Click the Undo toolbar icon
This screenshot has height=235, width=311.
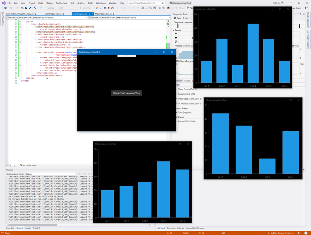point(35,8)
